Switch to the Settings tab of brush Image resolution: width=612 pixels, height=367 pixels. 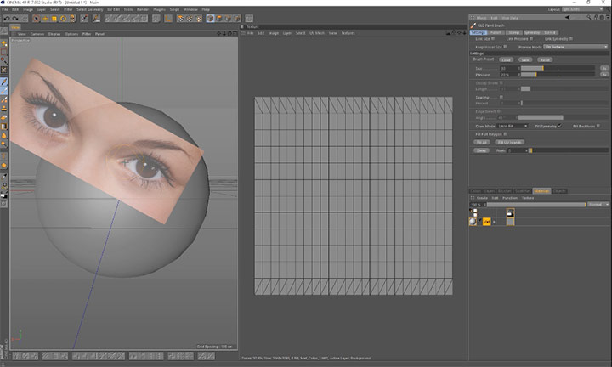coord(478,32)
